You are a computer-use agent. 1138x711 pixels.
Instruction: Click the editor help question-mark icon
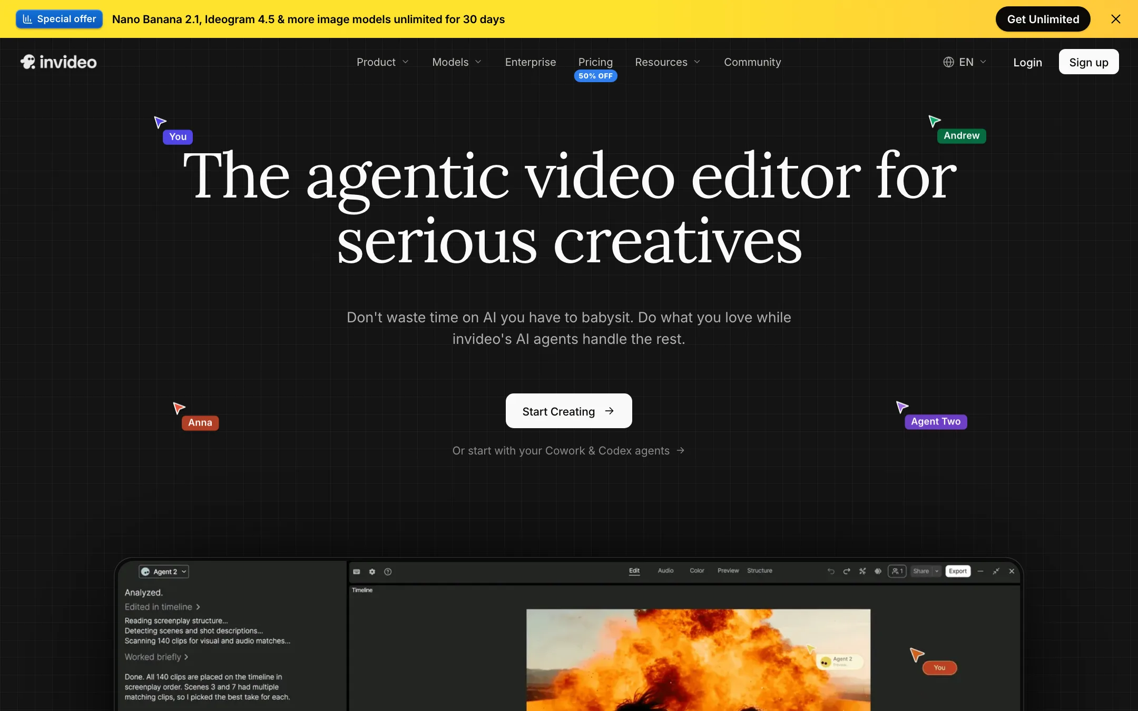[388, 571]
